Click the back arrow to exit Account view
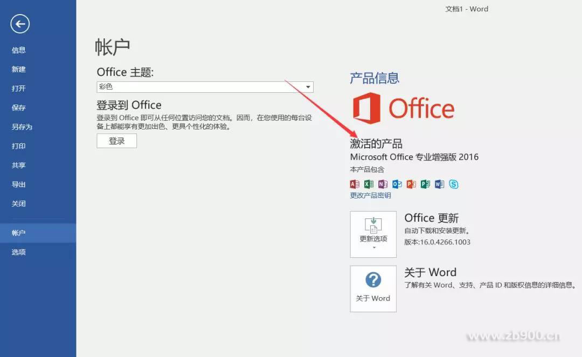The image size is (582, 357). click(20, 24)
